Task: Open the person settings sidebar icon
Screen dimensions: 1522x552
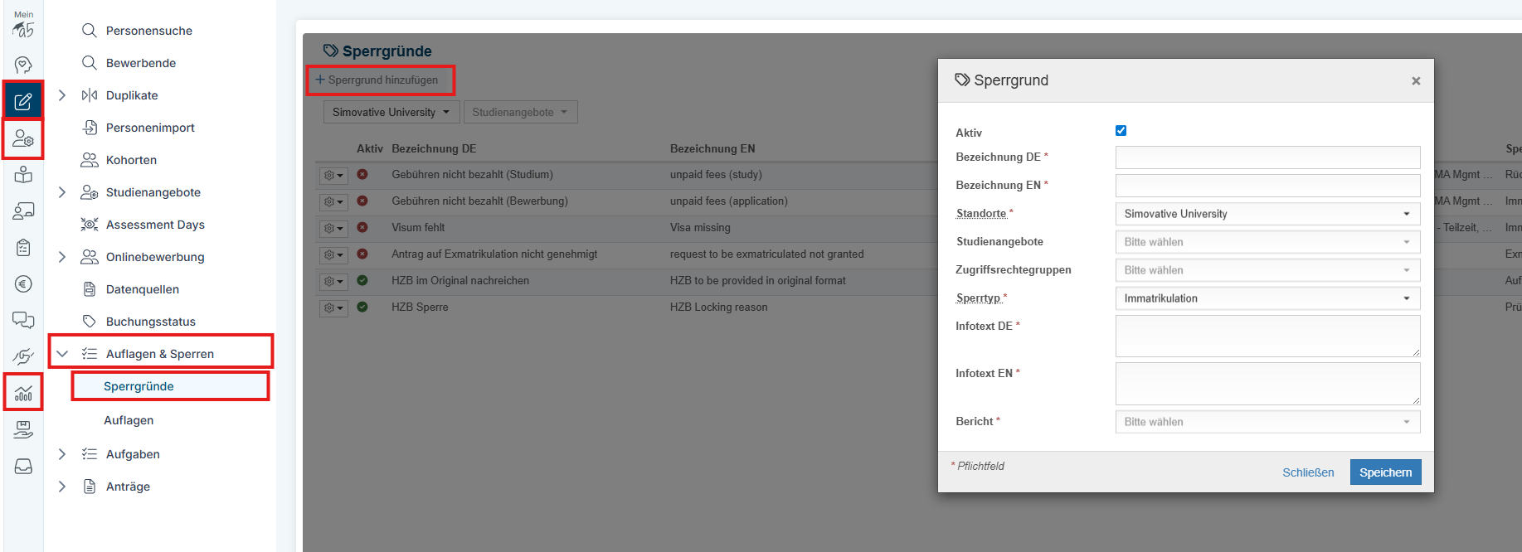Action: coord(23,138)
